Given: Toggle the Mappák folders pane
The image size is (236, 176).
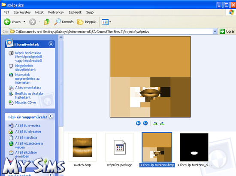Looking at the screenshot, I should (87, 22).
